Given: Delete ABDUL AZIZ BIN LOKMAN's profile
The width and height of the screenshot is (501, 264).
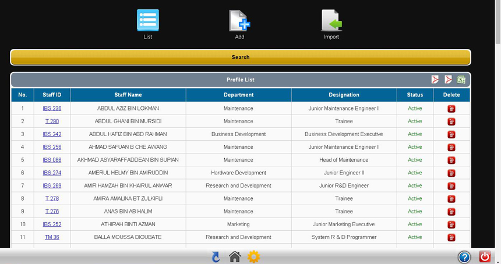Looking at the screenshot, I should pyautogui.click(x=451, y=109).
